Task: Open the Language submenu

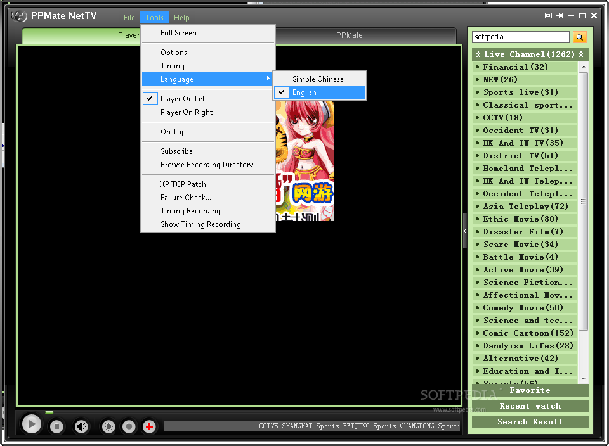Action: pos(207,79)
